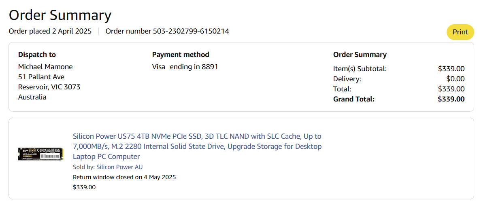This screenshot has width=477, height=203.
Task: Click the item price below return notice
Action: (84, 187)
